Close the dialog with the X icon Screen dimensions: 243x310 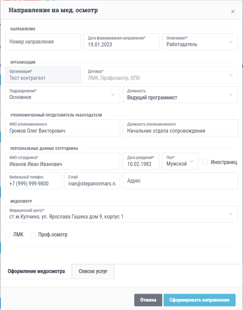[233, 11]
